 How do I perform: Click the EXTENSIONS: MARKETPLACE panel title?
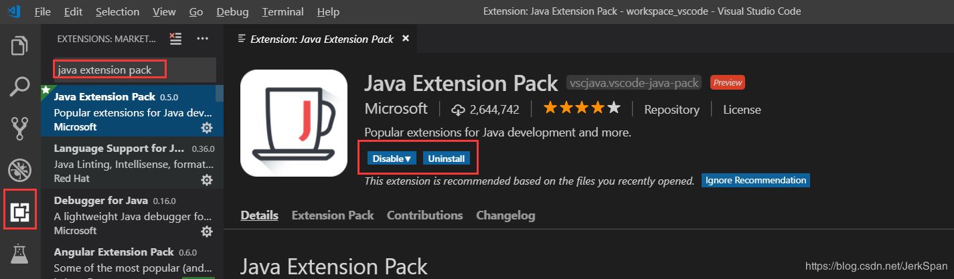[x=107, y=39]
